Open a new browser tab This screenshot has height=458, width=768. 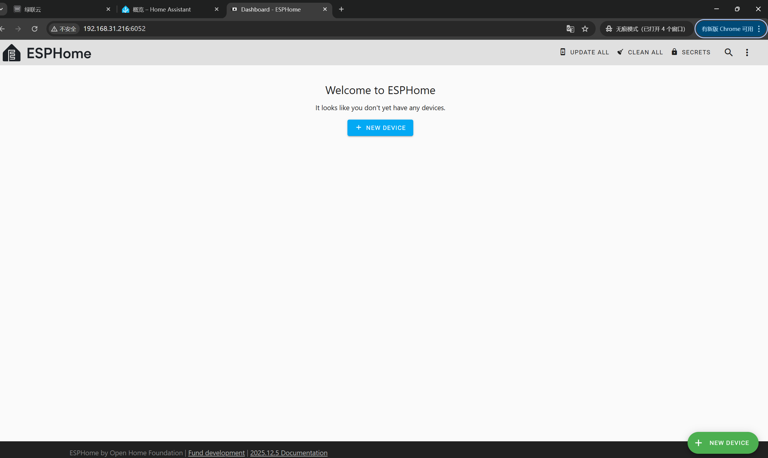(341, 9)
